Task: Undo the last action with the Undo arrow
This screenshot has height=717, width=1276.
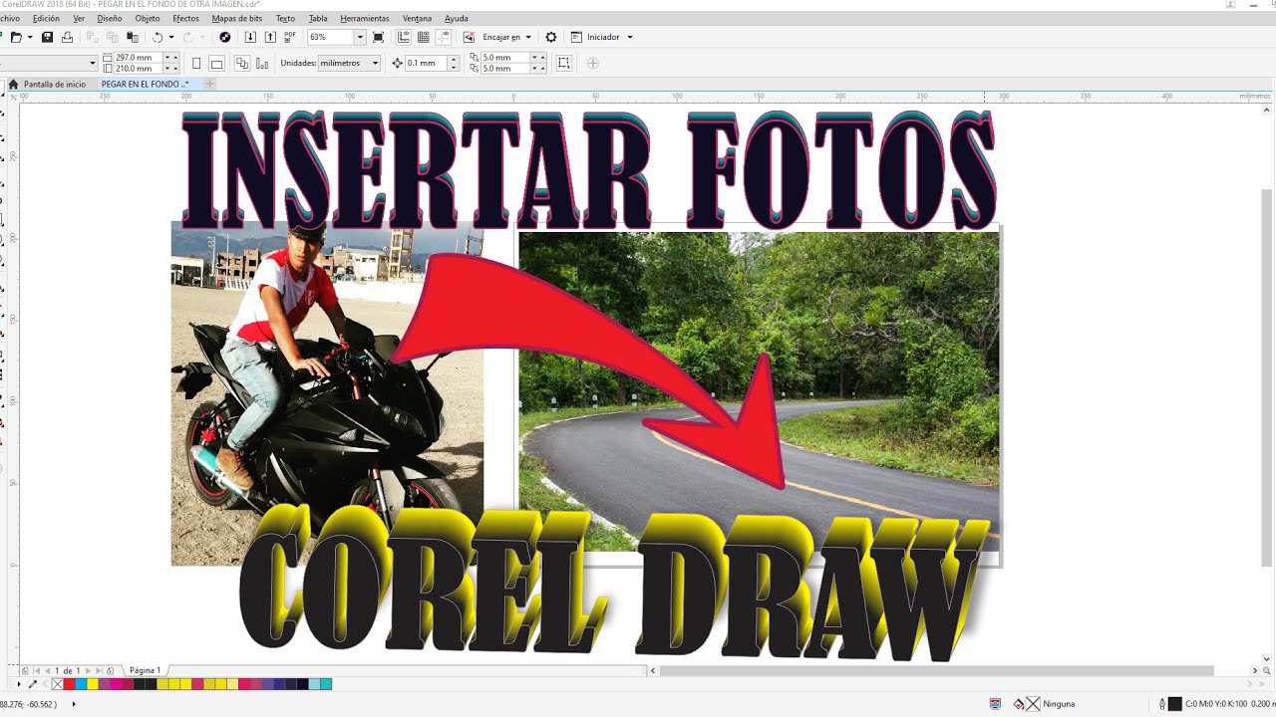Action: coord(158,37)
